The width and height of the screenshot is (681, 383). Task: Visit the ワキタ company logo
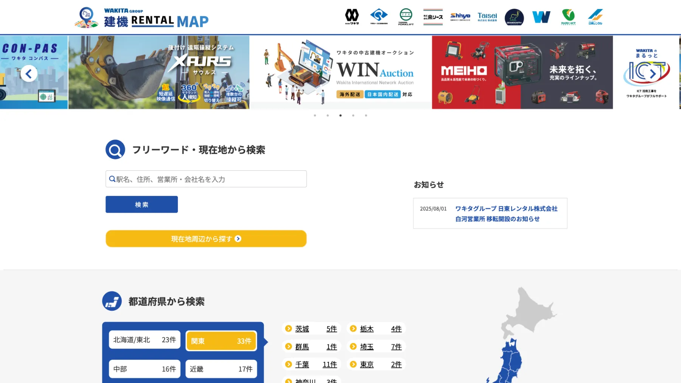(x=352, y=17)
